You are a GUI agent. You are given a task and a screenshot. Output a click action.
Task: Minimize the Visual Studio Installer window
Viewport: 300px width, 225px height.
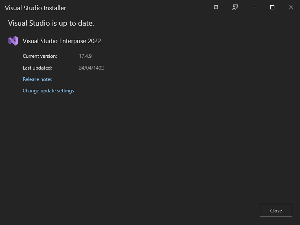[254, 7]
